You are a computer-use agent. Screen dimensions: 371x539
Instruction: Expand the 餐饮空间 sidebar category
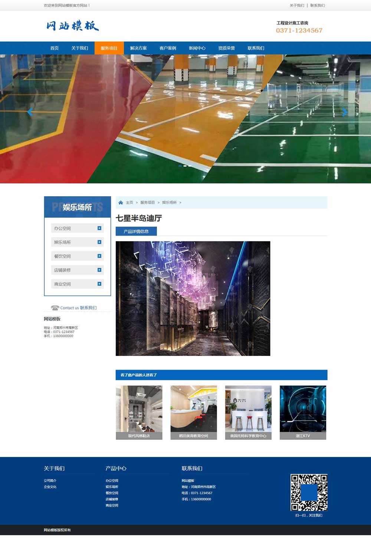tap(99, 256)
